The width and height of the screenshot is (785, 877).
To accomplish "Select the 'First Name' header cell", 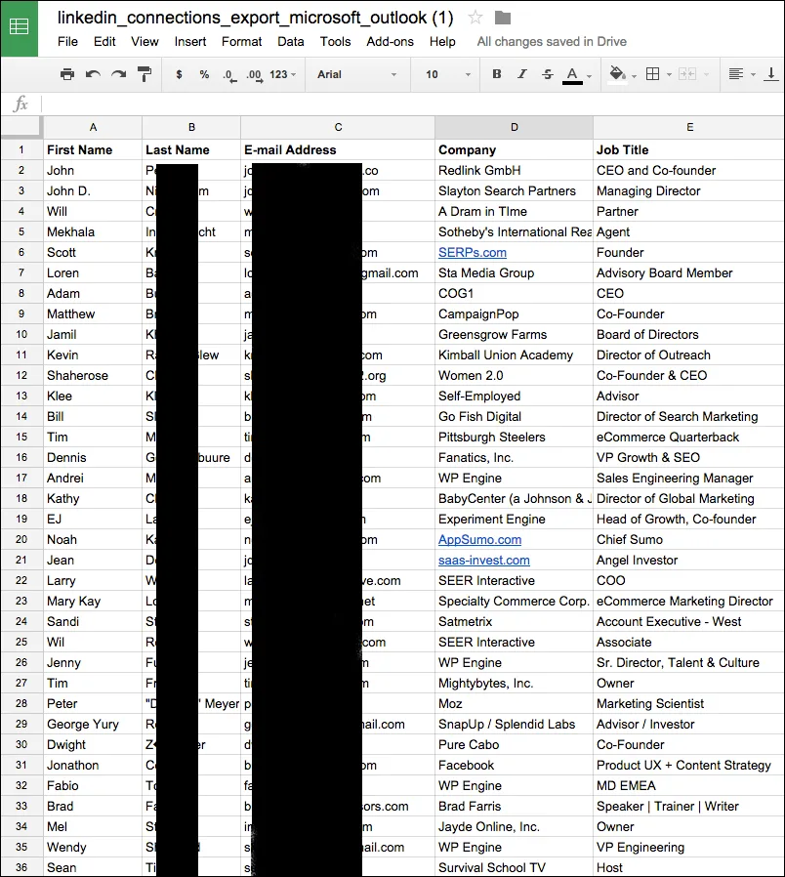I will [x=93, y=149].
